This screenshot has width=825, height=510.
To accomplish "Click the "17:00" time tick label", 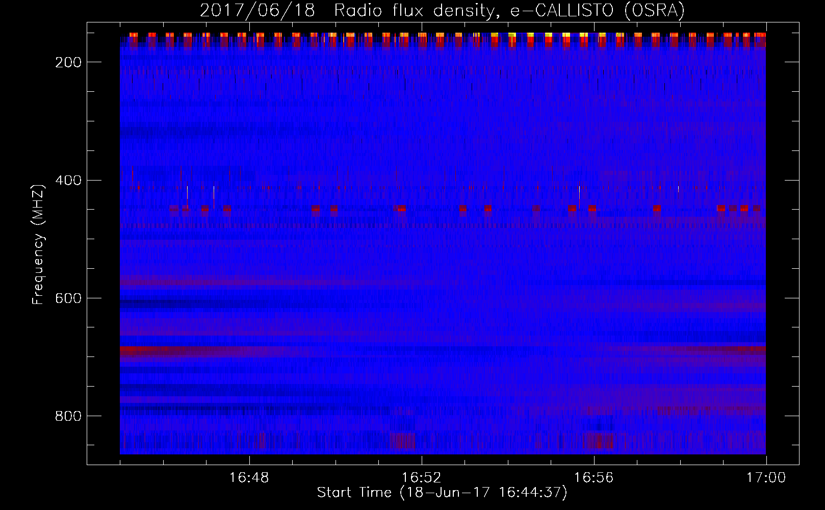I will 766,478.
